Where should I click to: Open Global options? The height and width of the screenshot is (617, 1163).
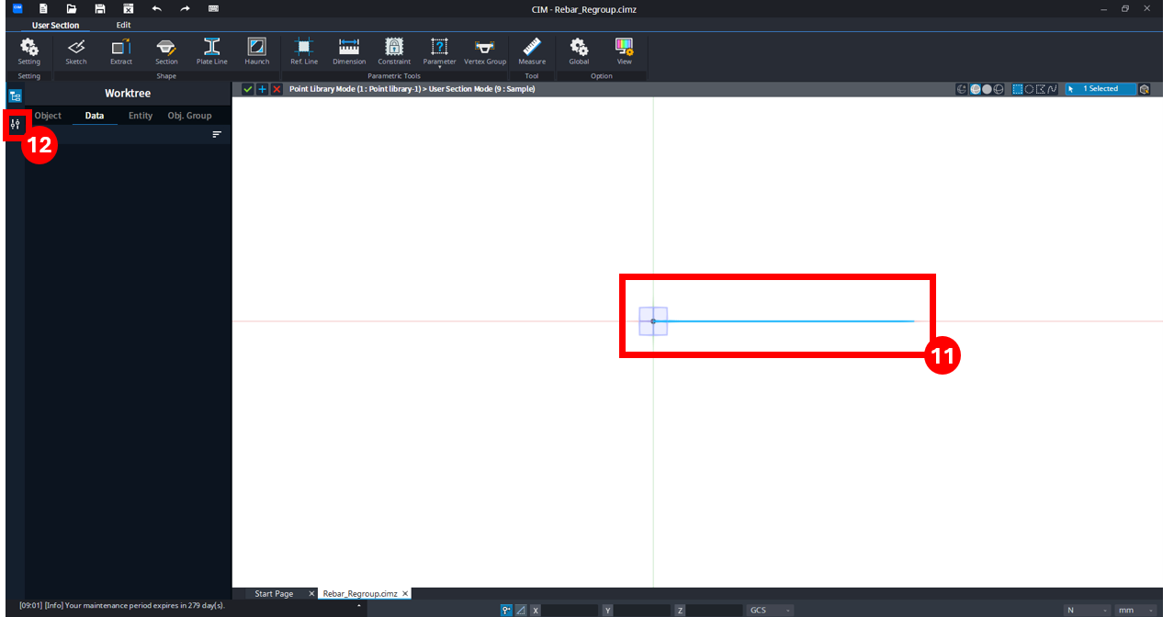pos(579,50)
